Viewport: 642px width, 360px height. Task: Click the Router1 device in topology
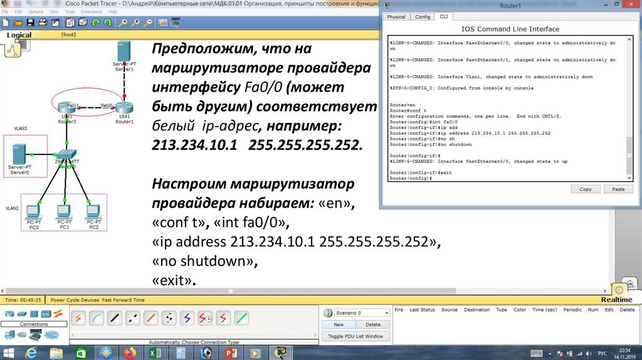click(x=124, y=108)
